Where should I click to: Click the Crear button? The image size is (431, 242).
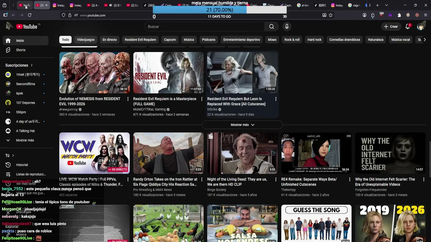point(391,27)
